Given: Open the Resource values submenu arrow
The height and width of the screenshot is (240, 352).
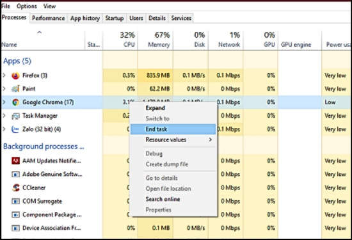Looking at the screenshot, I should pyautogui.click(x=211, y=140).
